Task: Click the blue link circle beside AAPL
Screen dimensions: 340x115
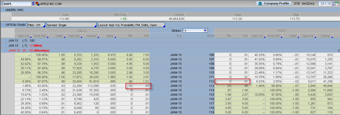Action: (1, 4)
